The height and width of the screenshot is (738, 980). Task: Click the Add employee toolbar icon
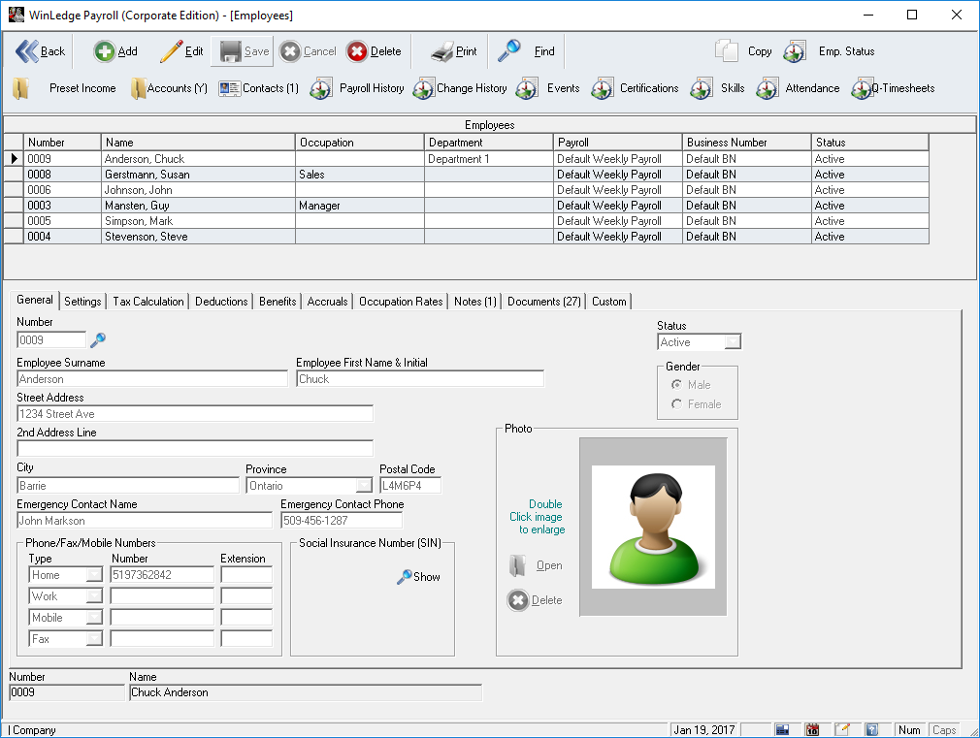[104, 51]
